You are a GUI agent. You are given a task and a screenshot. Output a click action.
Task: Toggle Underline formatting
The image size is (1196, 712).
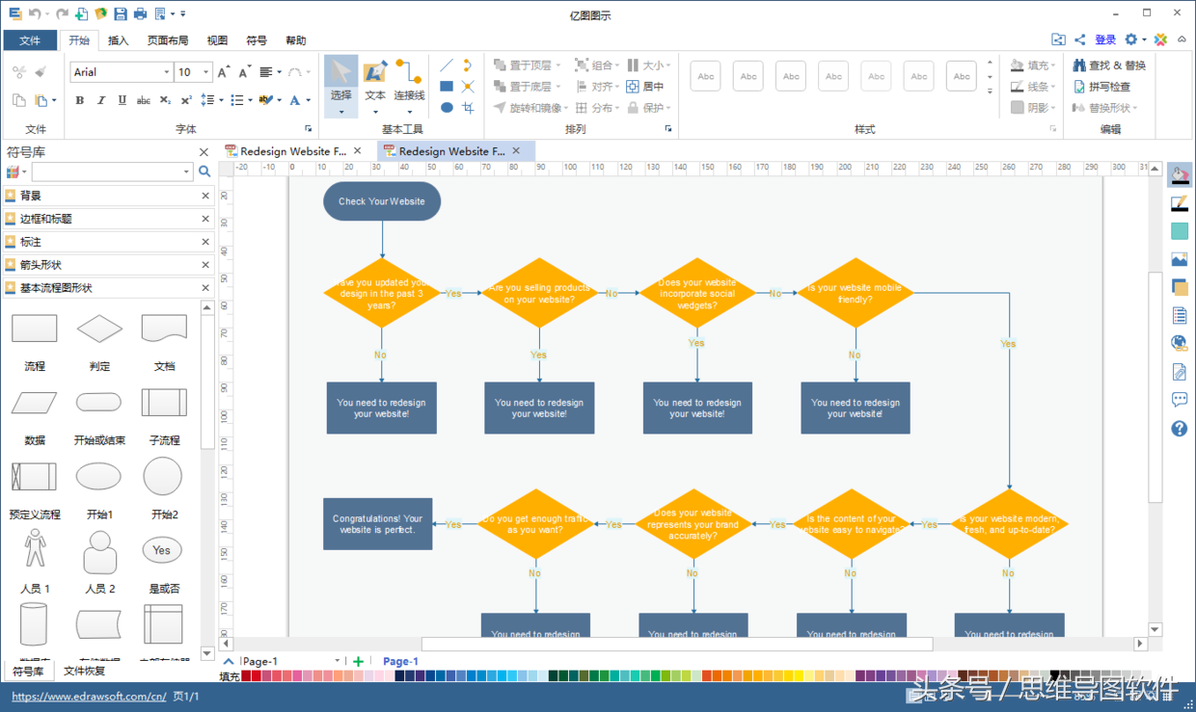coord(122,100)
